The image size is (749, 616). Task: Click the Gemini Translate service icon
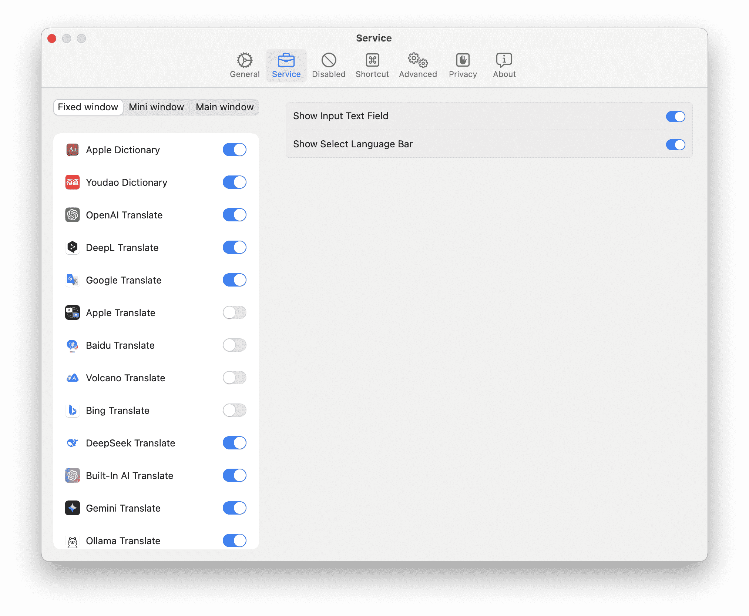[x=73, y=508]
